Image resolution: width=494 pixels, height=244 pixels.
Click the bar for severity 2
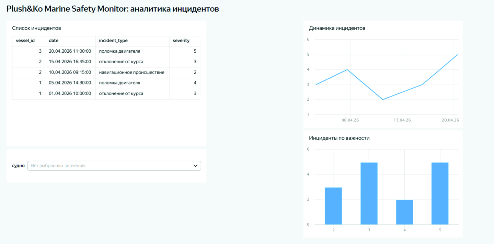tap(333, 206)
